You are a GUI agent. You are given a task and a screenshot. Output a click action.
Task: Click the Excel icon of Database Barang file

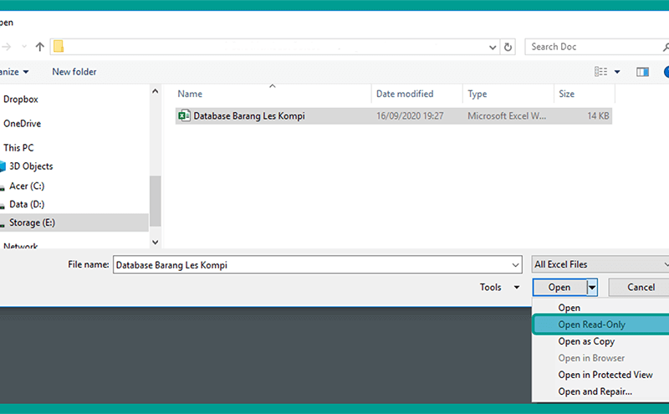[x=184, y=115]
